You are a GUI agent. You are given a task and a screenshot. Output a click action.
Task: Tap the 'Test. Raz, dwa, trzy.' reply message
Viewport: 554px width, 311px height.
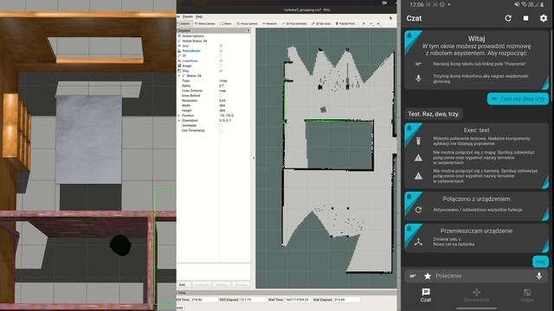coord(434,114)
